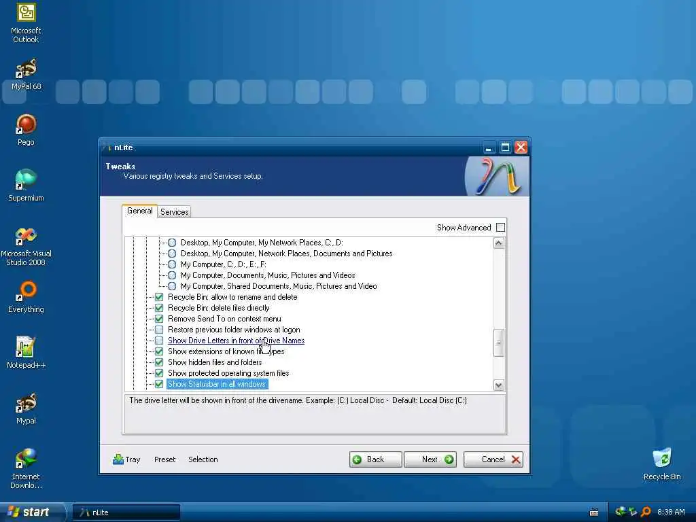
Task: Check Show Drive Letters in front of Drive Names
Action: click(159, 341)
